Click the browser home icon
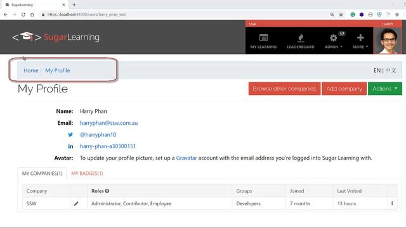406x228 pixels. [x=32, y=15]
